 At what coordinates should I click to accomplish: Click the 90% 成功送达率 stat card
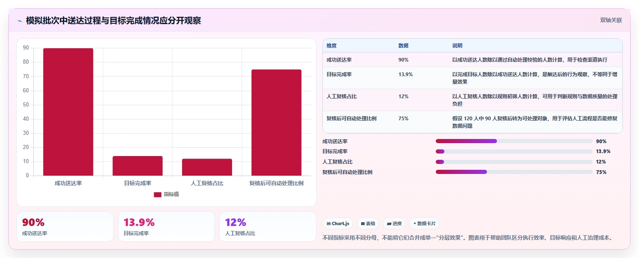click(x=65, y=226)
